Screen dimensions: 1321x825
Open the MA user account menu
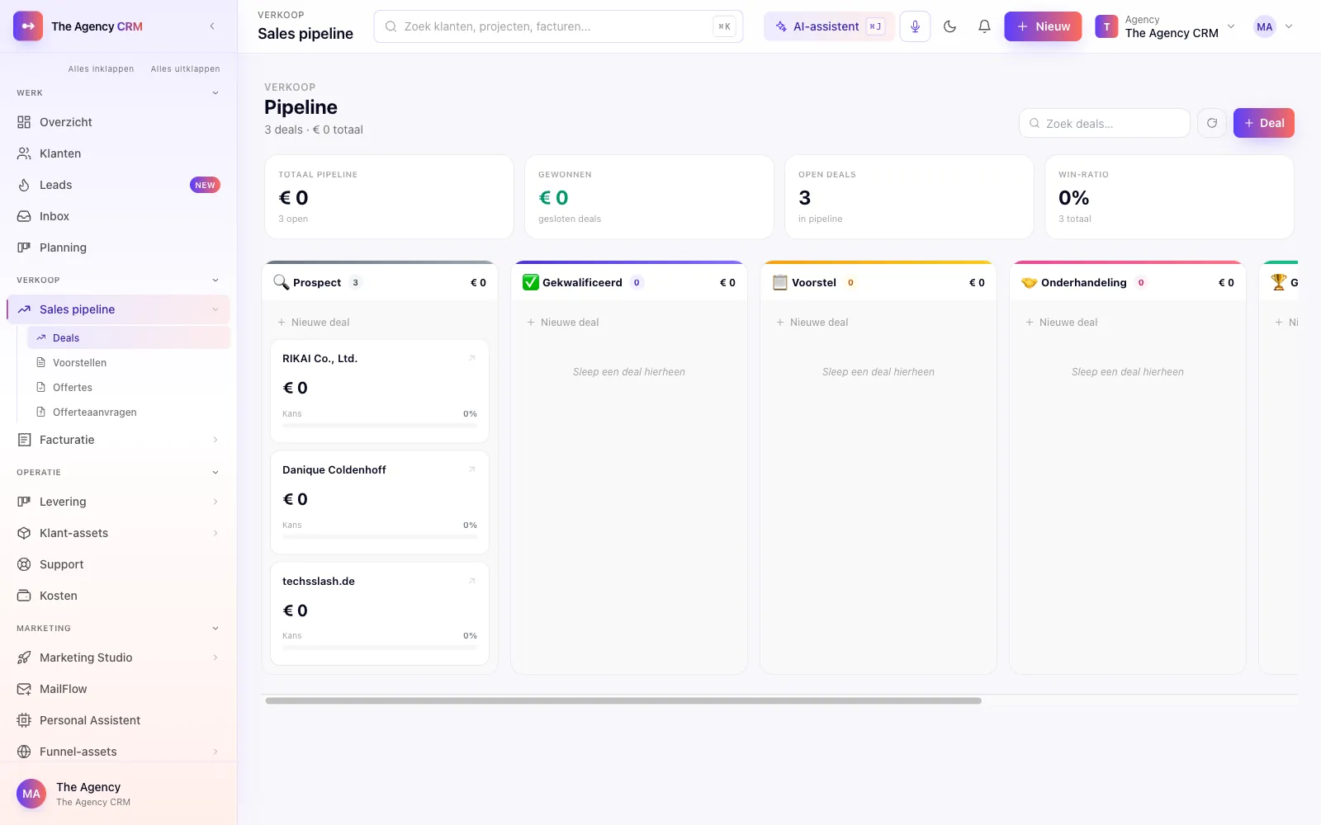[x=1273, y=26]
